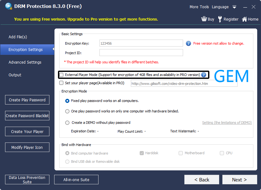Click the Home label
The height and width of the screenshot is (190, 261).
pyautogui.click(x=253, y=19)
